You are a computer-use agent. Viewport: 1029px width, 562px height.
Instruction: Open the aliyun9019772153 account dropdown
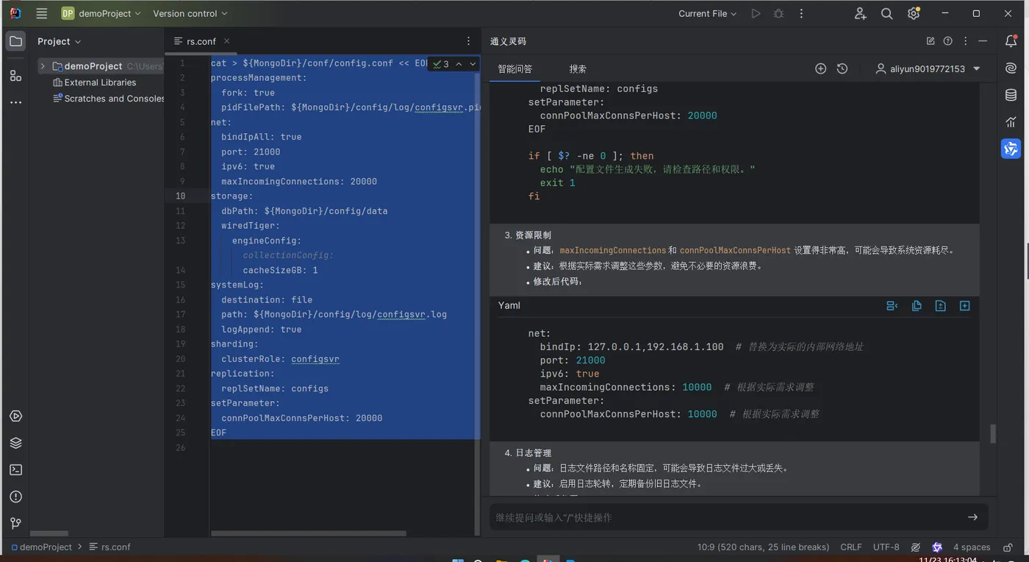pos(928,68)
